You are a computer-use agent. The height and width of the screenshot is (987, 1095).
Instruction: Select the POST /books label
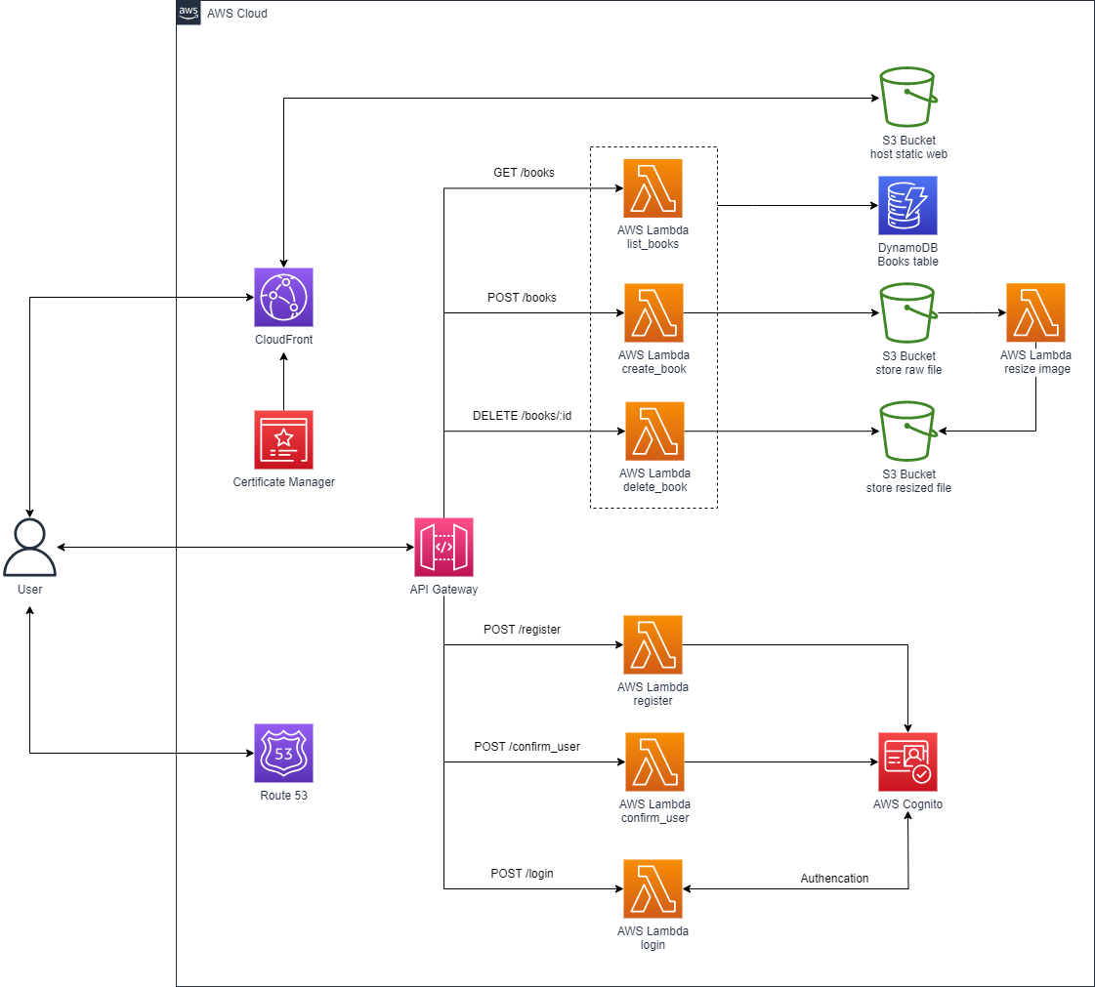522,298
